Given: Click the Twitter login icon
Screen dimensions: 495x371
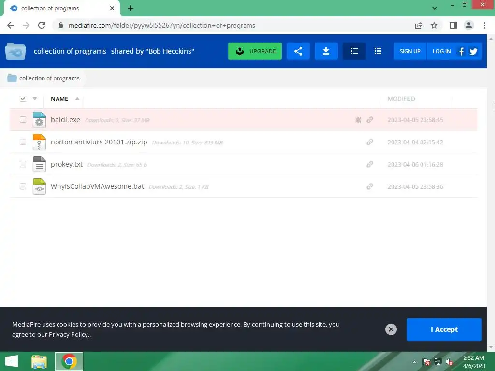Looking at the screenshot, I should [473, 51].
